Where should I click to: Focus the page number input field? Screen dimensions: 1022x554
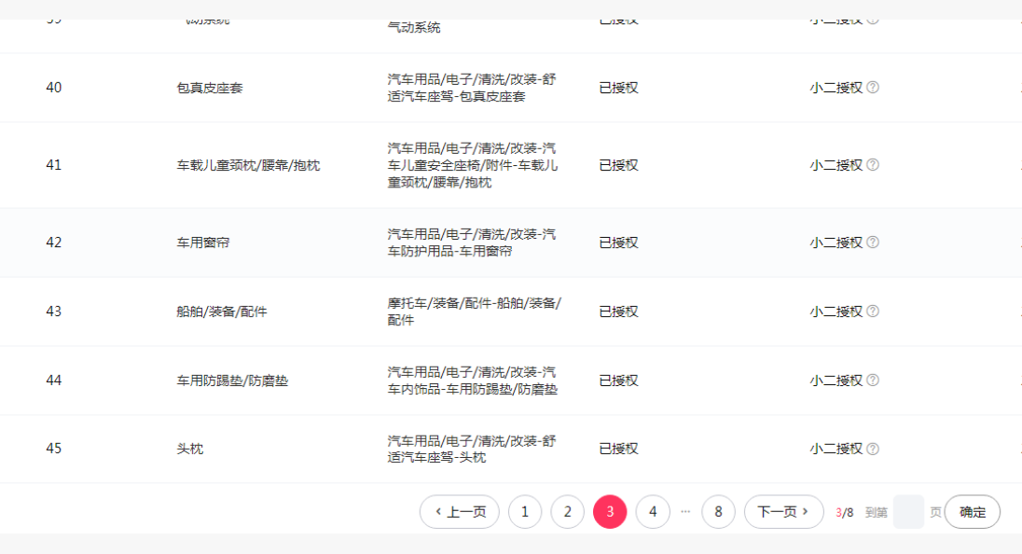(908, 512)
